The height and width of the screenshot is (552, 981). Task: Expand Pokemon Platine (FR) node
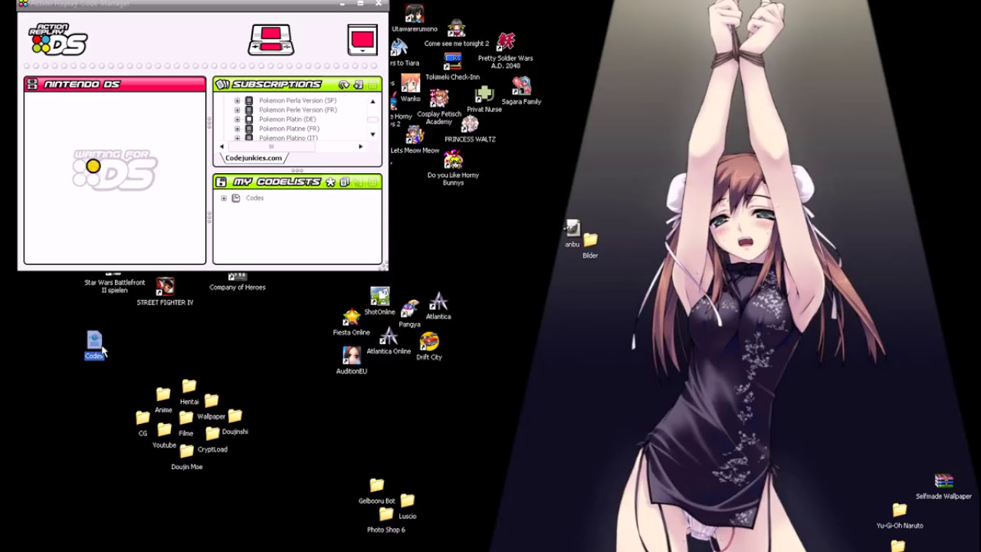(x=237, y=129)
